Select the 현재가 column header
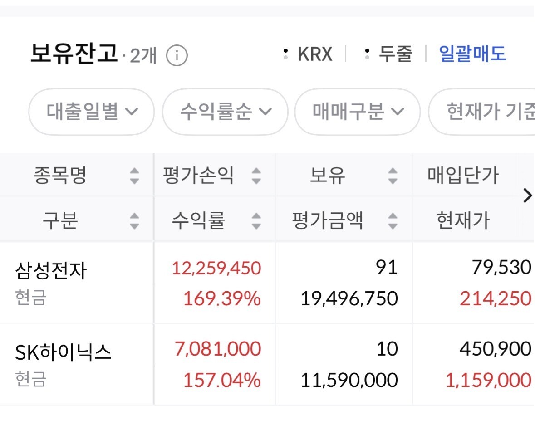Viewport: 535px width, 435px height. 463,220
